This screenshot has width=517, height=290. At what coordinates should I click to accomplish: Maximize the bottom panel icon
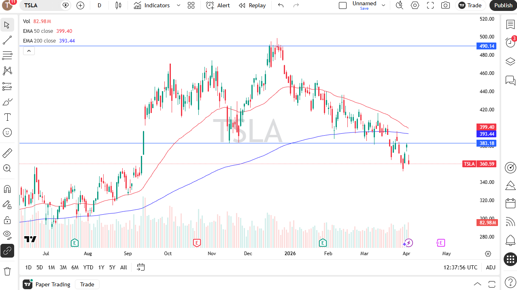(x=492, y=284)
